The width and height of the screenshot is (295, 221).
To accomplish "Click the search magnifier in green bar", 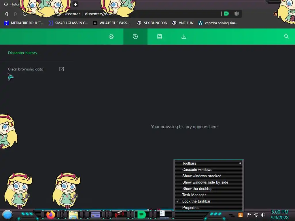I will (x=286, y=37).
